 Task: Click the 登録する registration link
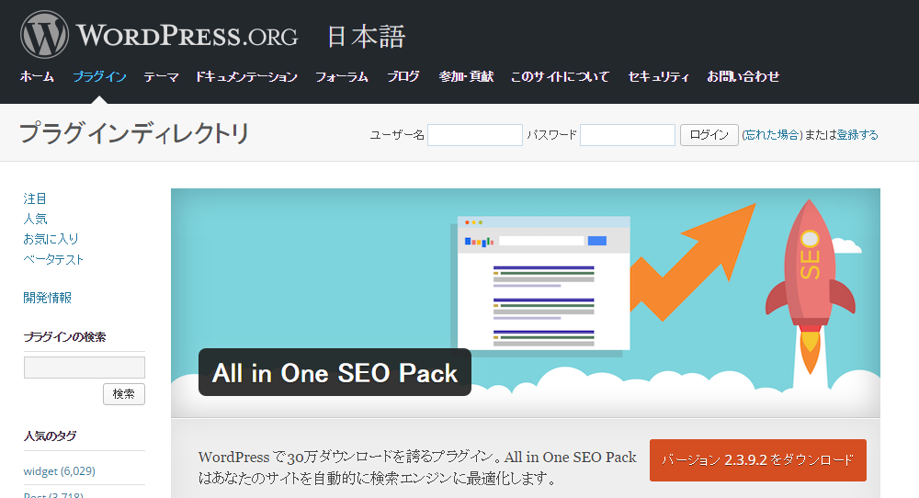coord(857,135)
